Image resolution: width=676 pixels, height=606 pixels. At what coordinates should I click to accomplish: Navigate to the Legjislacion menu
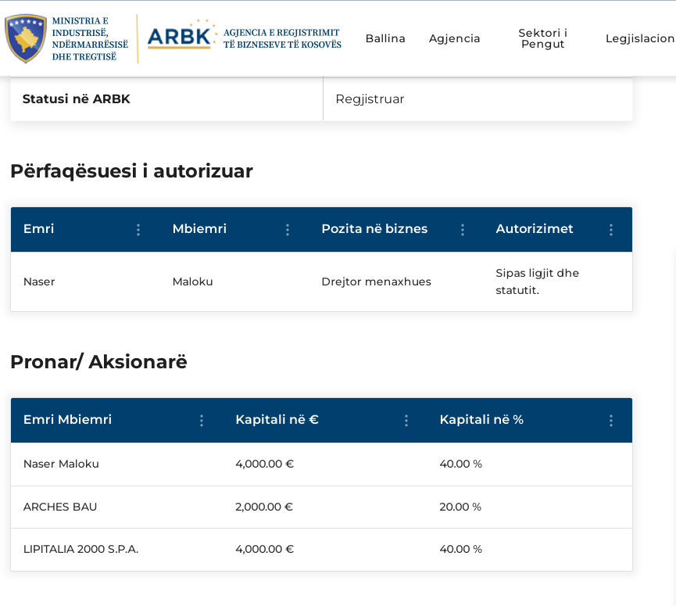click(639, 38)
